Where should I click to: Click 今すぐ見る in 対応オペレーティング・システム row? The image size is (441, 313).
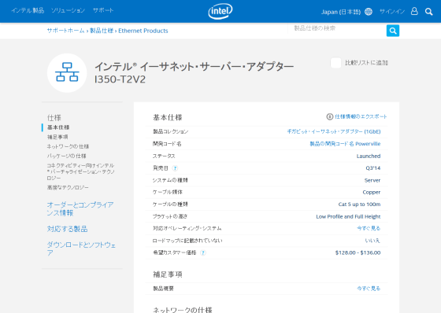point(369,228)
